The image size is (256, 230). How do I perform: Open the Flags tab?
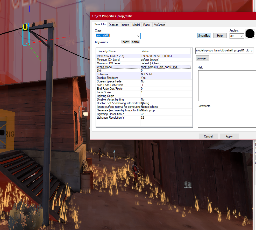146,25
